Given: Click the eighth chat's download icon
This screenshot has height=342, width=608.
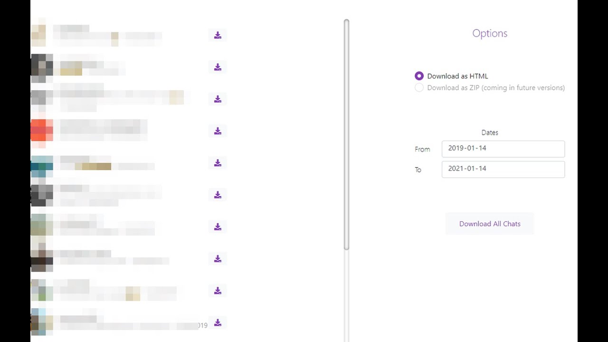Looking at the screenshot, I should (x=218, y=258).
